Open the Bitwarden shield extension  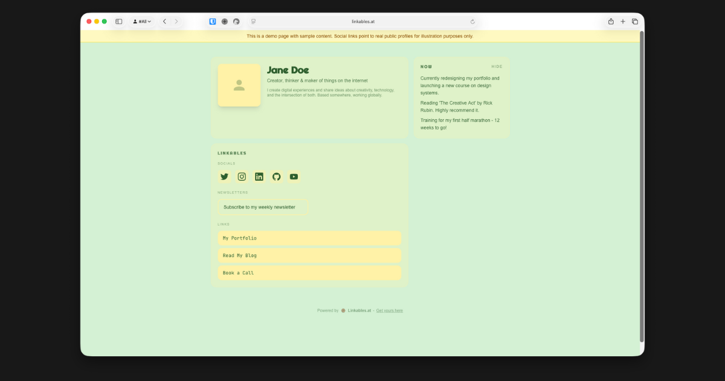click(x=213, y=21)
